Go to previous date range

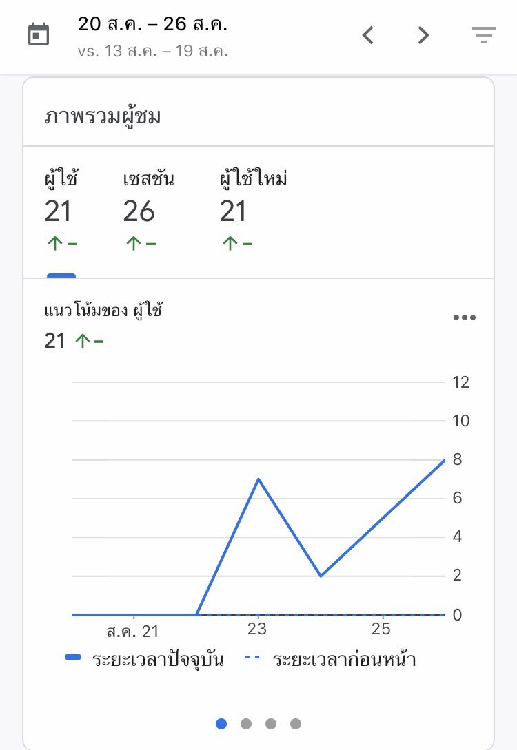click(x=368, y=35)
